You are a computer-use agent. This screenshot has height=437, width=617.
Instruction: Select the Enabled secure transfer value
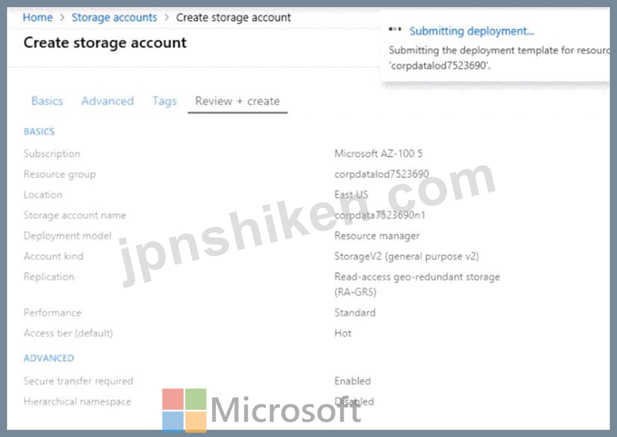pos(353,381)
